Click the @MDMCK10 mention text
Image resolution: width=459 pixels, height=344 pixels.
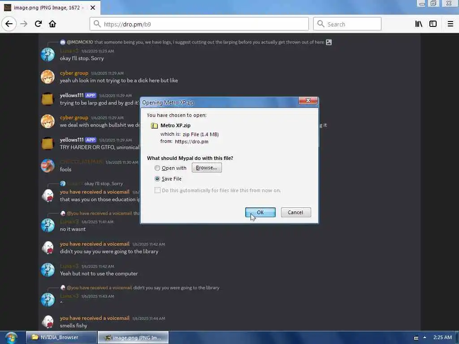coord(80,42)
